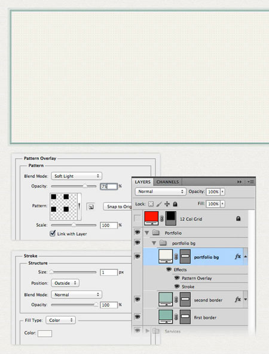Hide the second border layer

coord(137,299)
